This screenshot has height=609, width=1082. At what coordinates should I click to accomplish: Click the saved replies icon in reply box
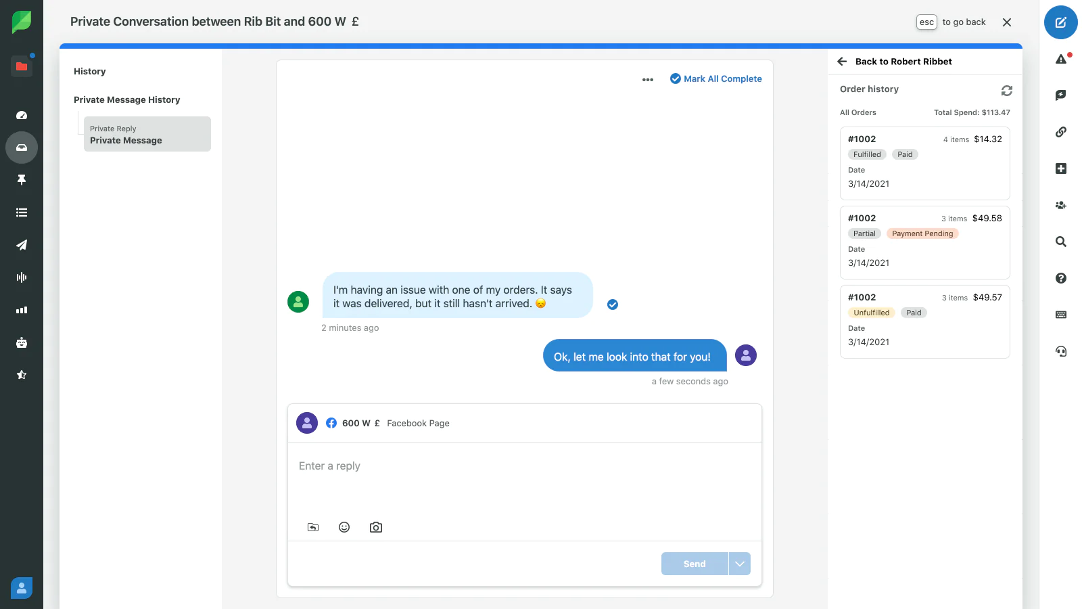click(313, 527)
